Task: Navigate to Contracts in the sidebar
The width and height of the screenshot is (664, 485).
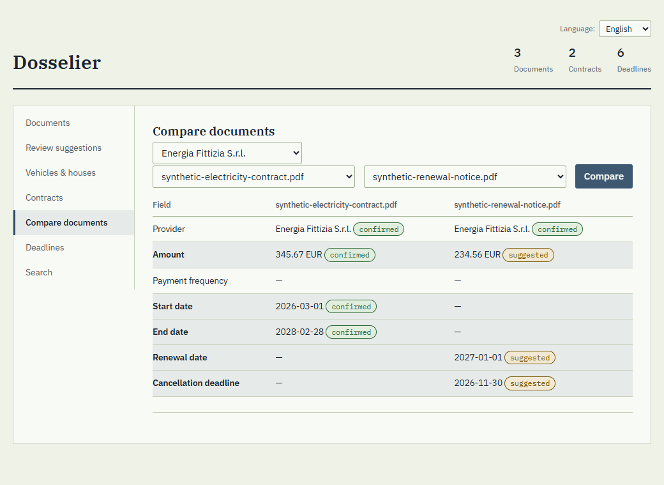Action: click(74, 198)
